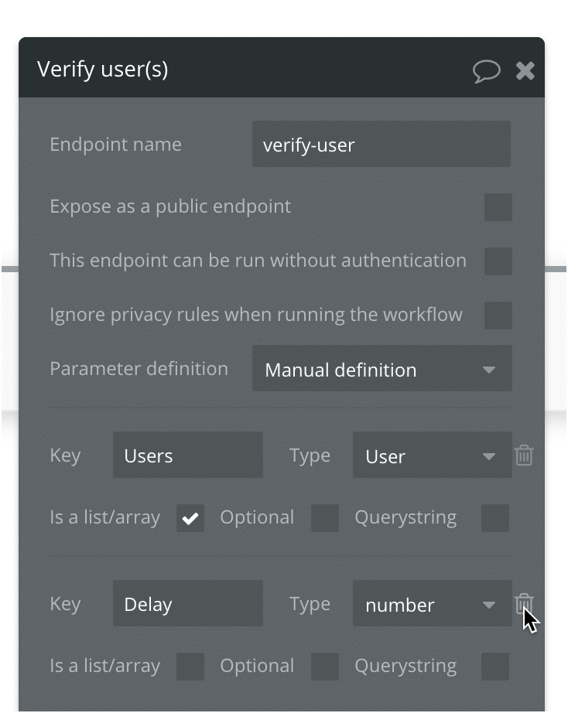The width and height of the screenshot is (568, 713).
Task: Expand the Parameter definition dropdown arrow
Action: [x=488, y=369]
